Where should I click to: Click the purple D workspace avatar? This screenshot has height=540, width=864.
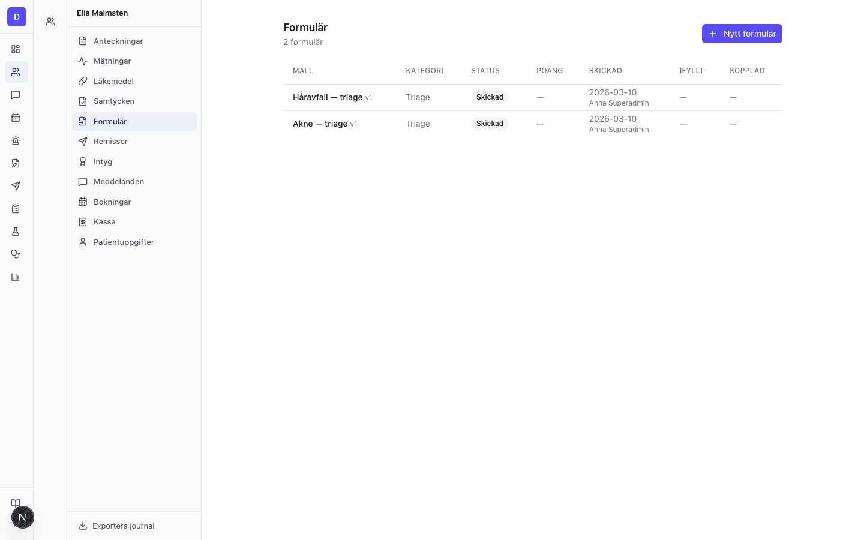click(x=17, y=17)
